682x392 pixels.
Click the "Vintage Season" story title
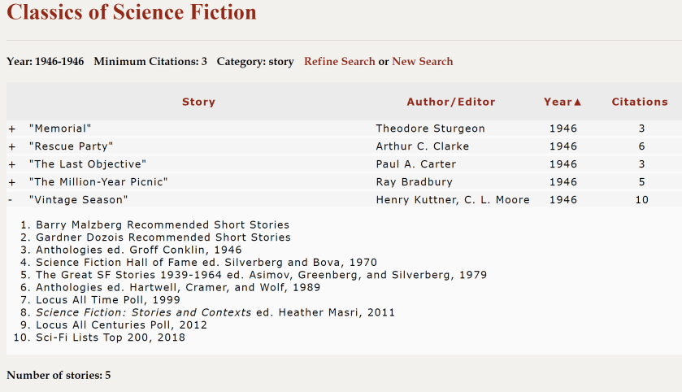tap(78, 200)
